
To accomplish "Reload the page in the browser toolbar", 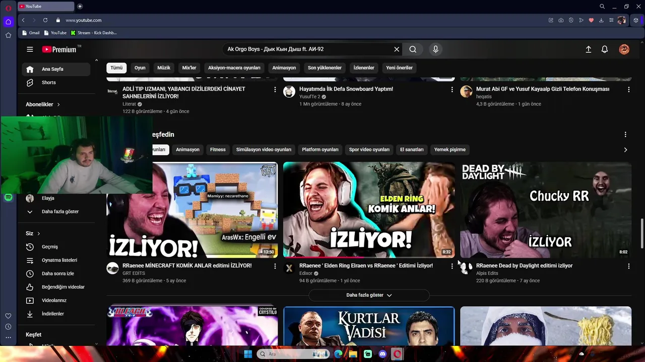I will 45,20.
